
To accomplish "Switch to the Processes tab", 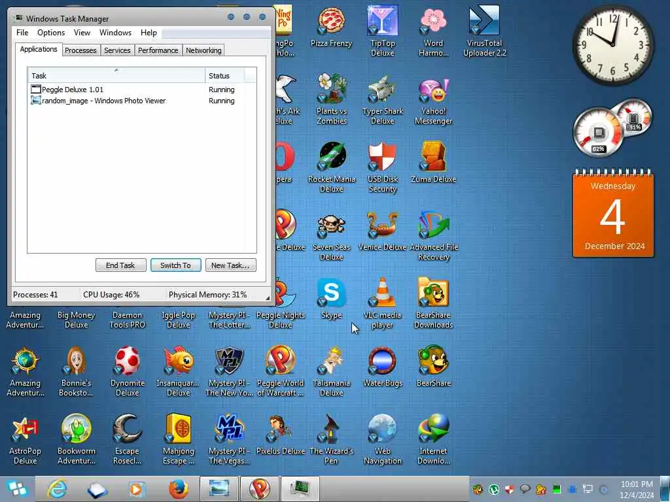I will point(80,50).
